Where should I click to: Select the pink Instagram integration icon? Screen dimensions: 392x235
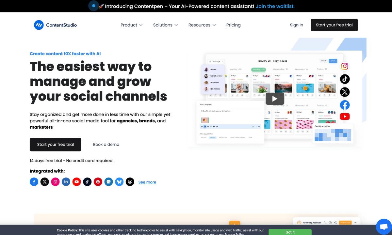55,182
